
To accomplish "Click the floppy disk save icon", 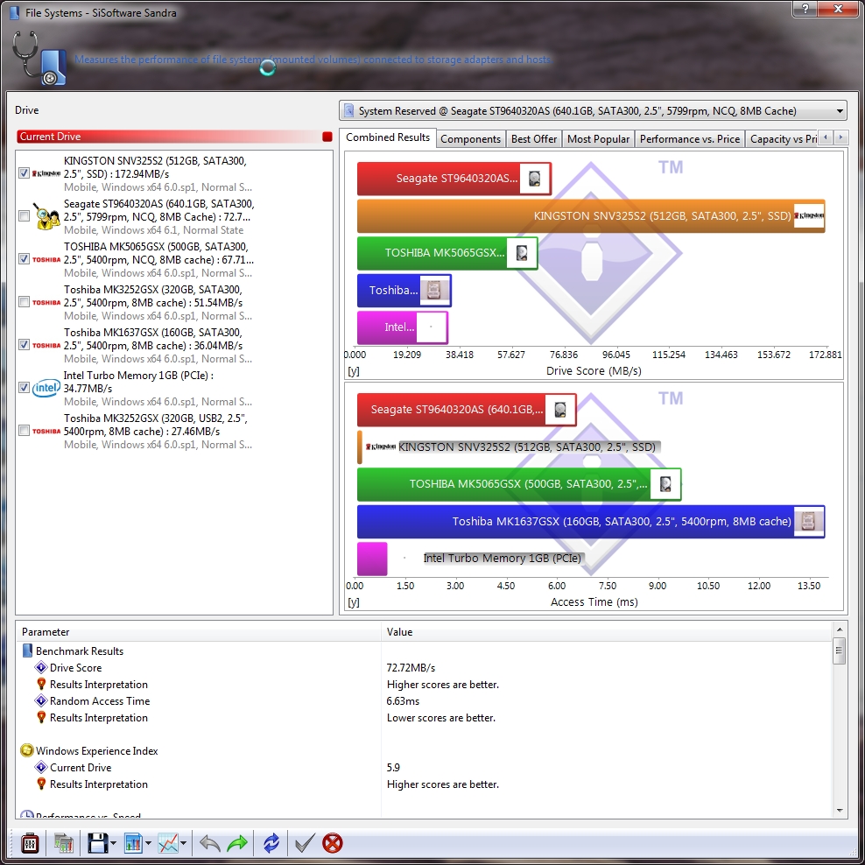I will pos(98,843).
